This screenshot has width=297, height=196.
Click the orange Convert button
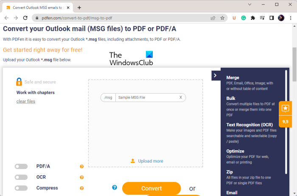pyautogui.click(x=151, y=188)
